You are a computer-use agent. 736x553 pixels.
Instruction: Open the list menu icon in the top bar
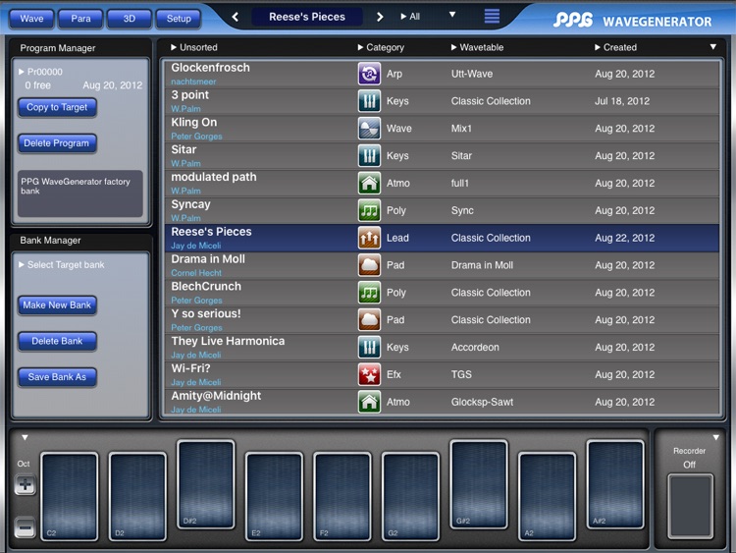pos(492,16)
